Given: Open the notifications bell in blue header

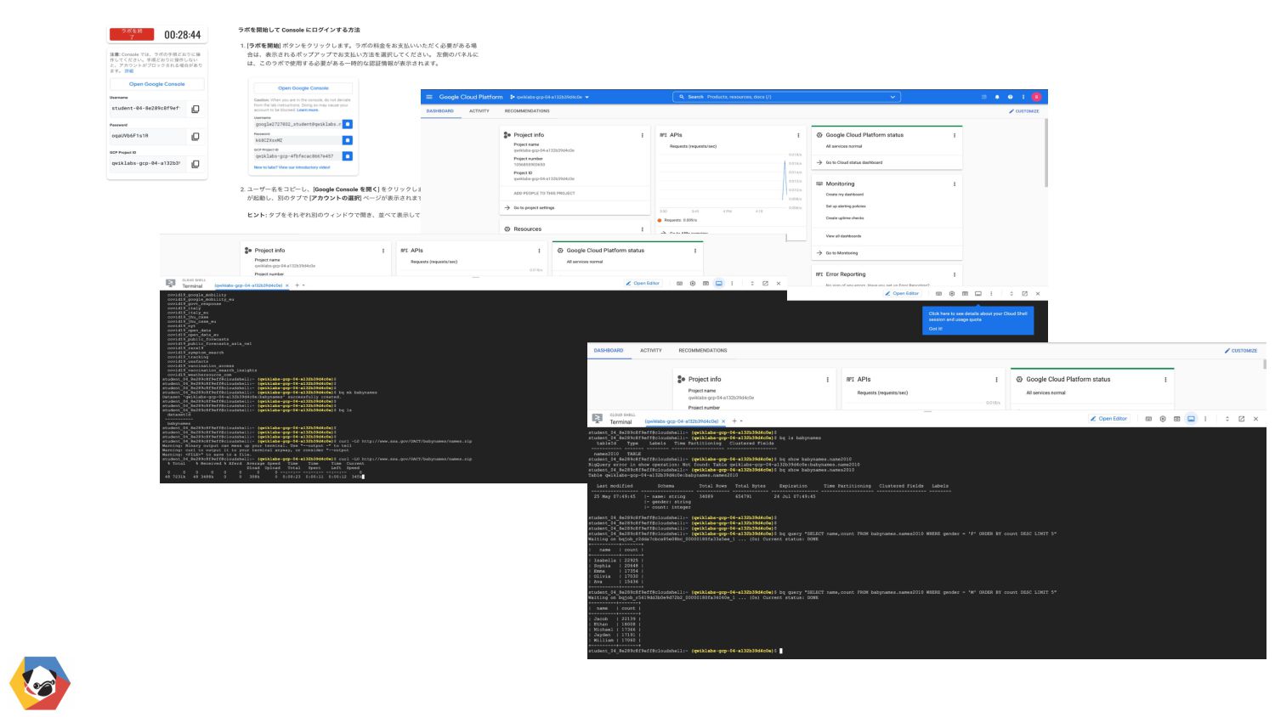Looking at the screenshot, I should 997,97.
